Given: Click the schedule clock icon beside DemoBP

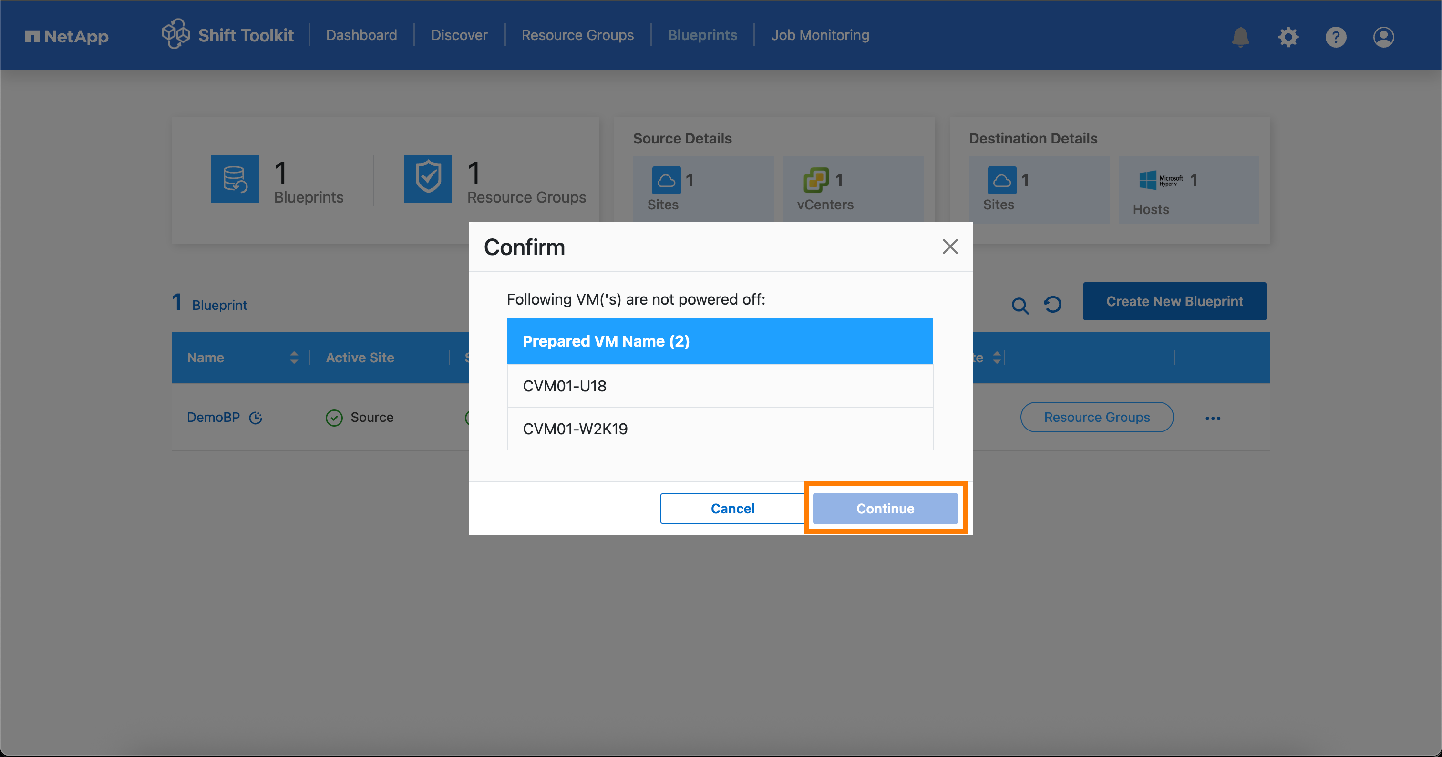Looking at the screenshot, I should tap(256, 418).
